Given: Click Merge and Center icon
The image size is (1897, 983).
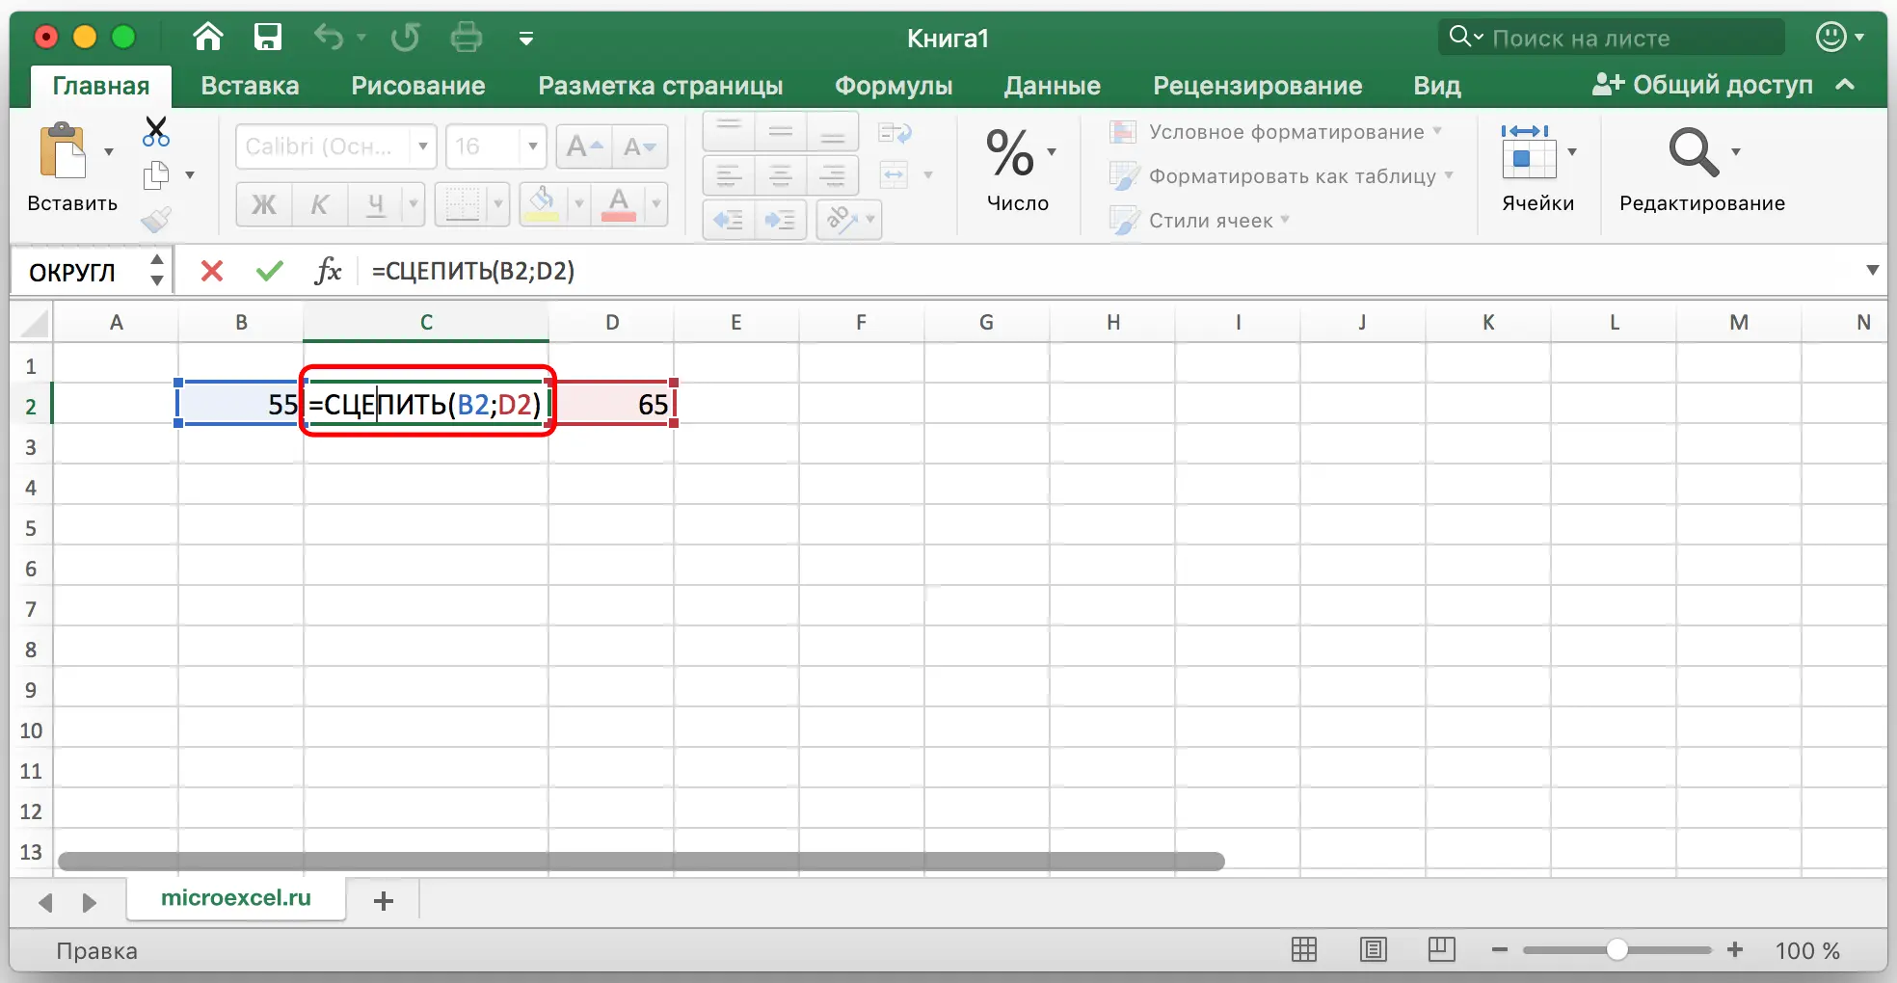Looking at the screenshot, I should [x=895, y=175].
